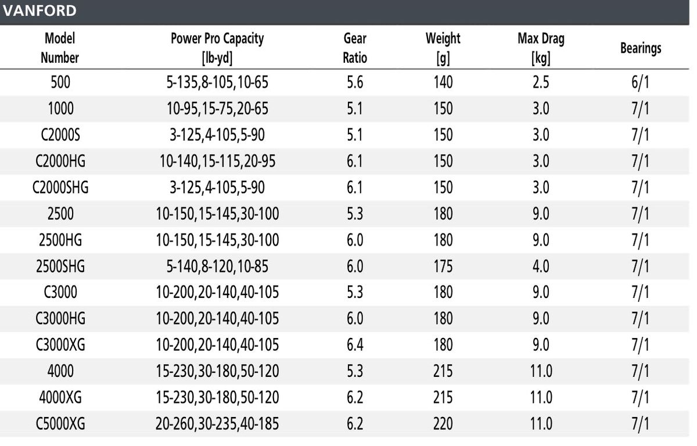This screenshot has height=446, width=697.
Task: Click the Weight [g] column header
Action: [443, 48]
